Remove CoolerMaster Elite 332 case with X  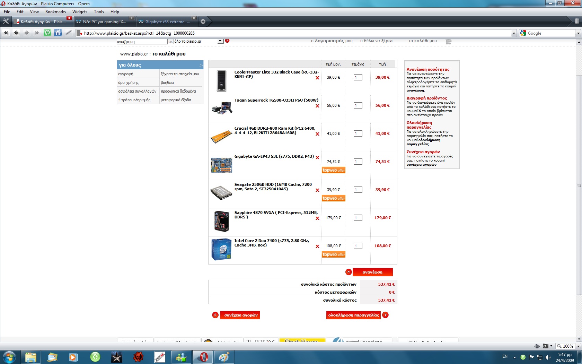(x=317, y=78)
